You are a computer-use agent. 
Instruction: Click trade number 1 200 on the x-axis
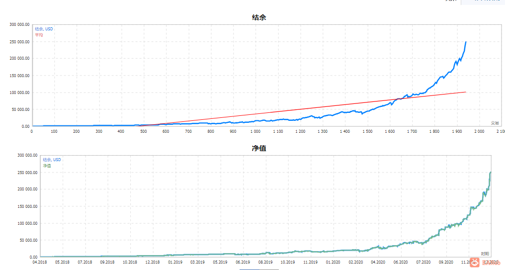pos(300,131)
